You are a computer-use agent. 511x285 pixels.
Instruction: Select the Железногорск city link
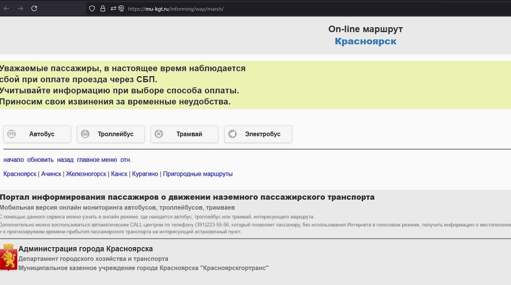tap(86, 174)
